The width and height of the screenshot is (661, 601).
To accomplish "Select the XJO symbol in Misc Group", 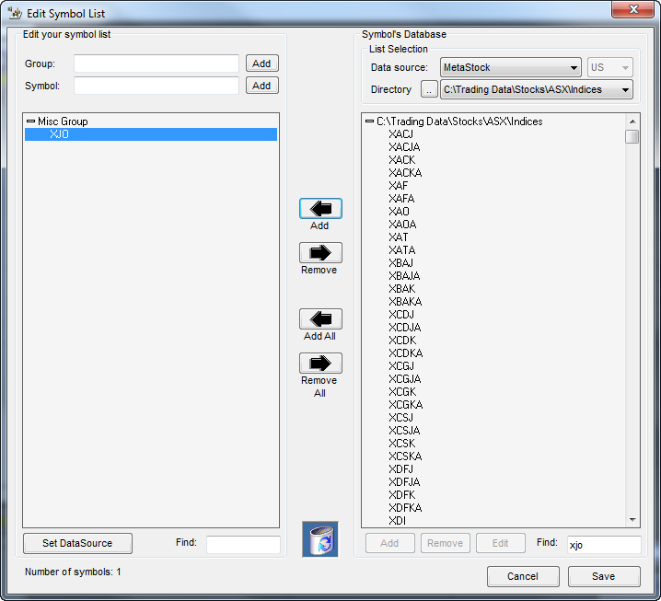I will pyautogui.click(x=59, y=134).
